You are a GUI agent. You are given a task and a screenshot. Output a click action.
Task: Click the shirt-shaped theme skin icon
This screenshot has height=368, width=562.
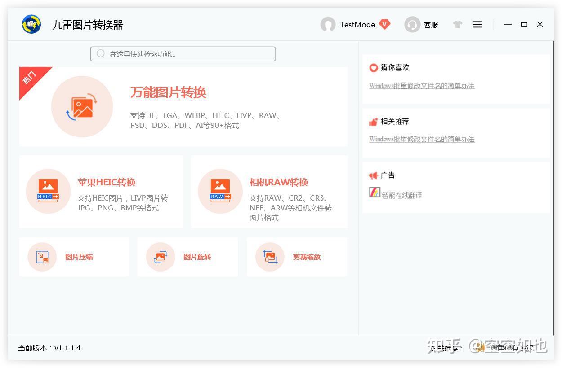tap(457, 25)
